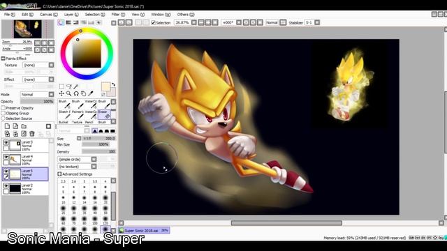The image size is (447, 251).
Task: Switch to Super Sonic 2018.sai document tab
Action: pos(145,231)
